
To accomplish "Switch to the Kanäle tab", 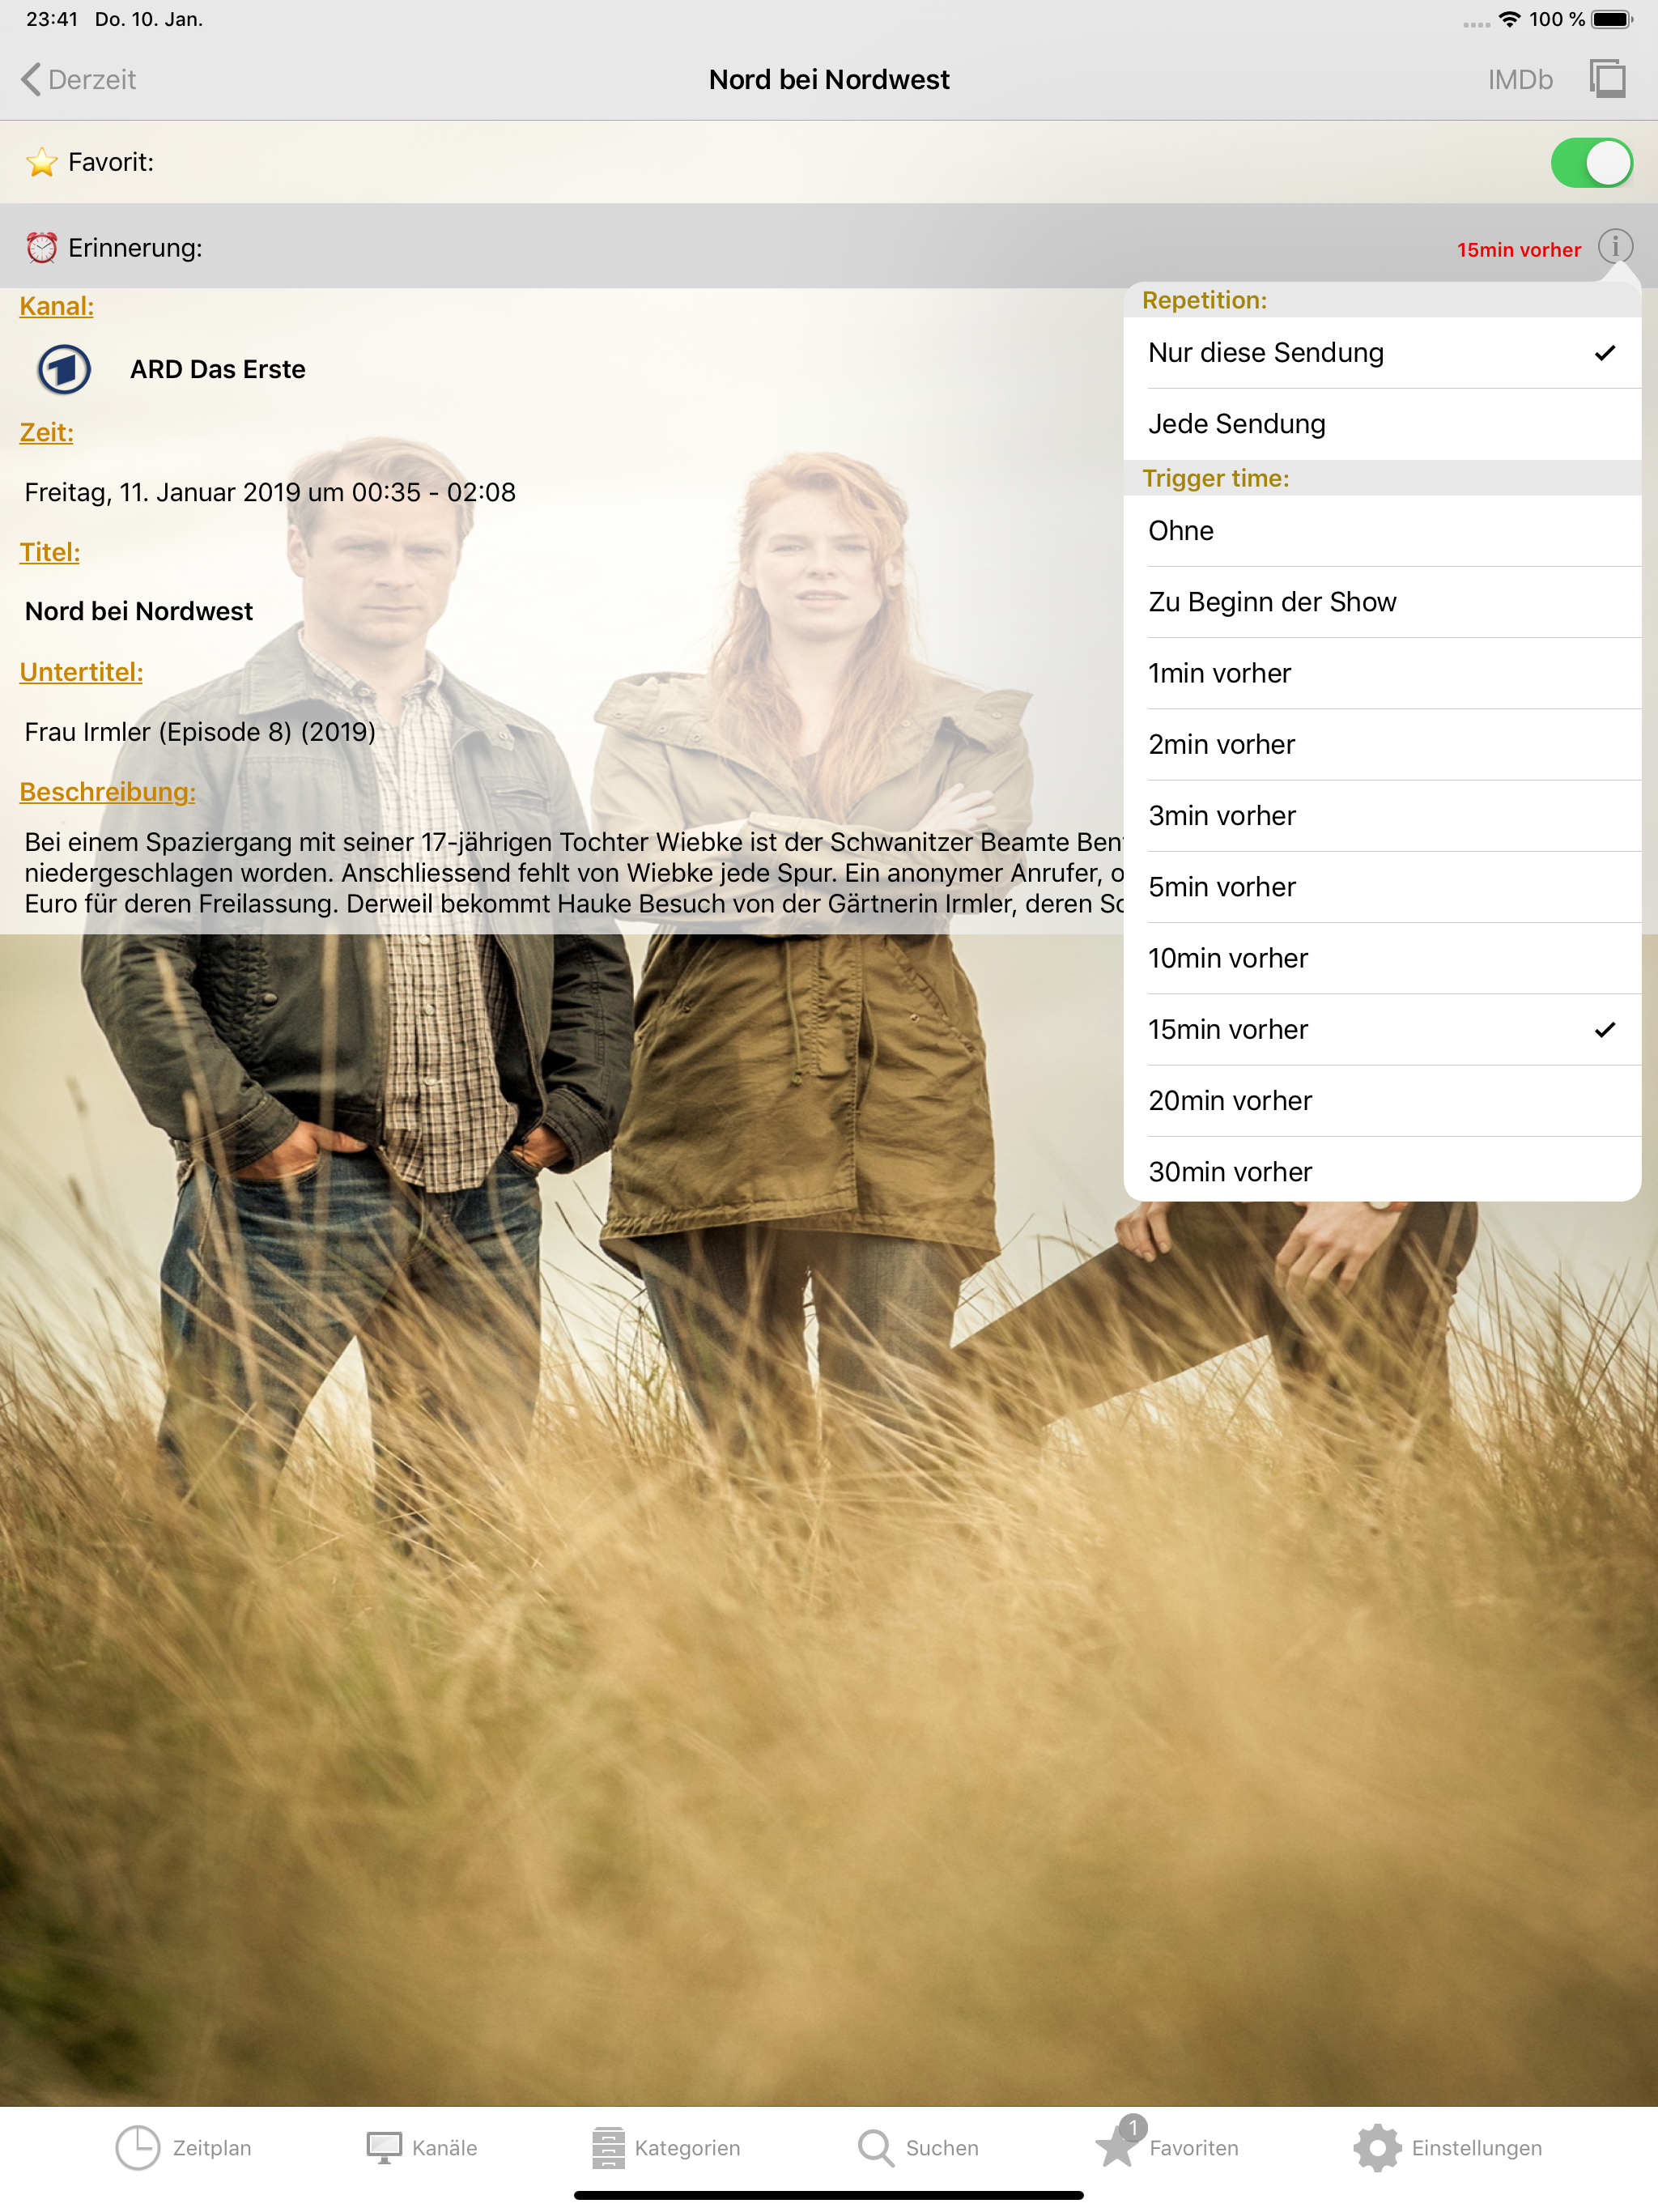I will point(421,2147).
